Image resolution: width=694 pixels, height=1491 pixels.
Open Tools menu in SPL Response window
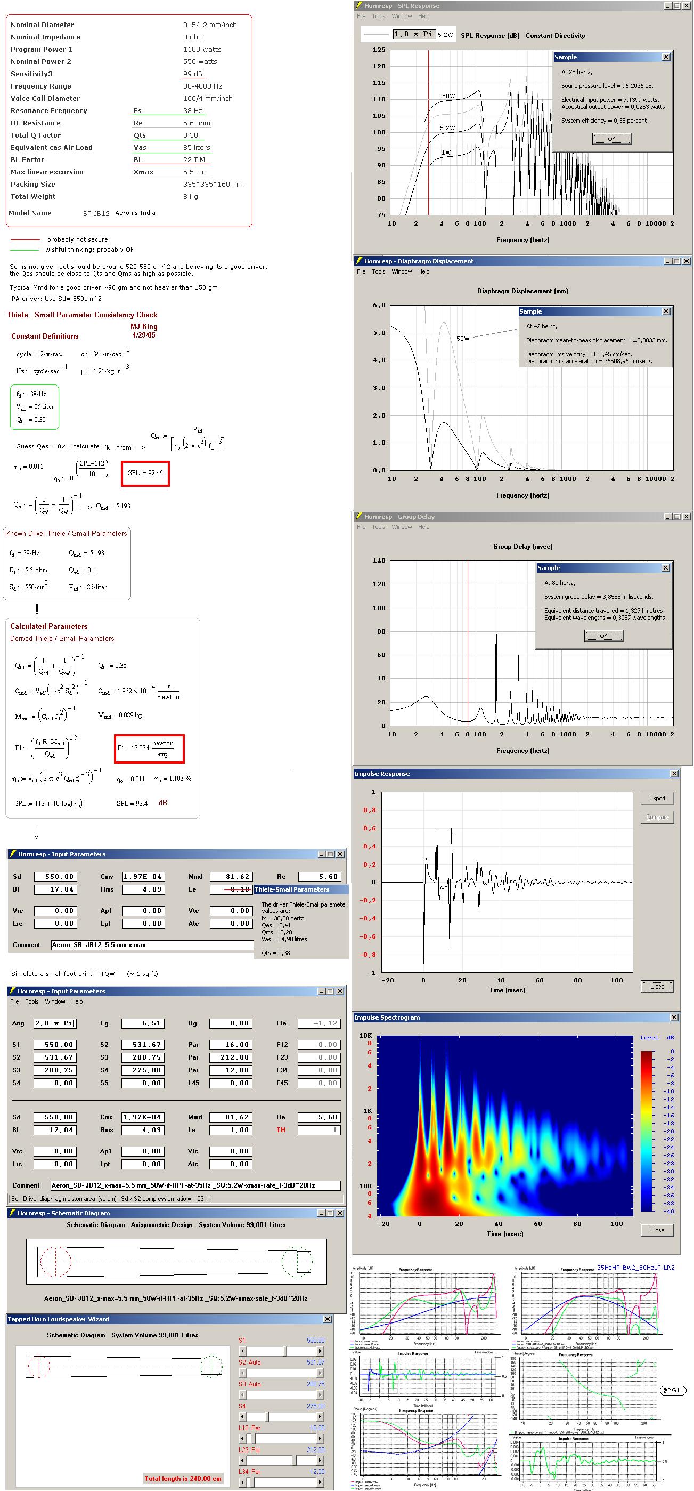(x=378, y=16)
